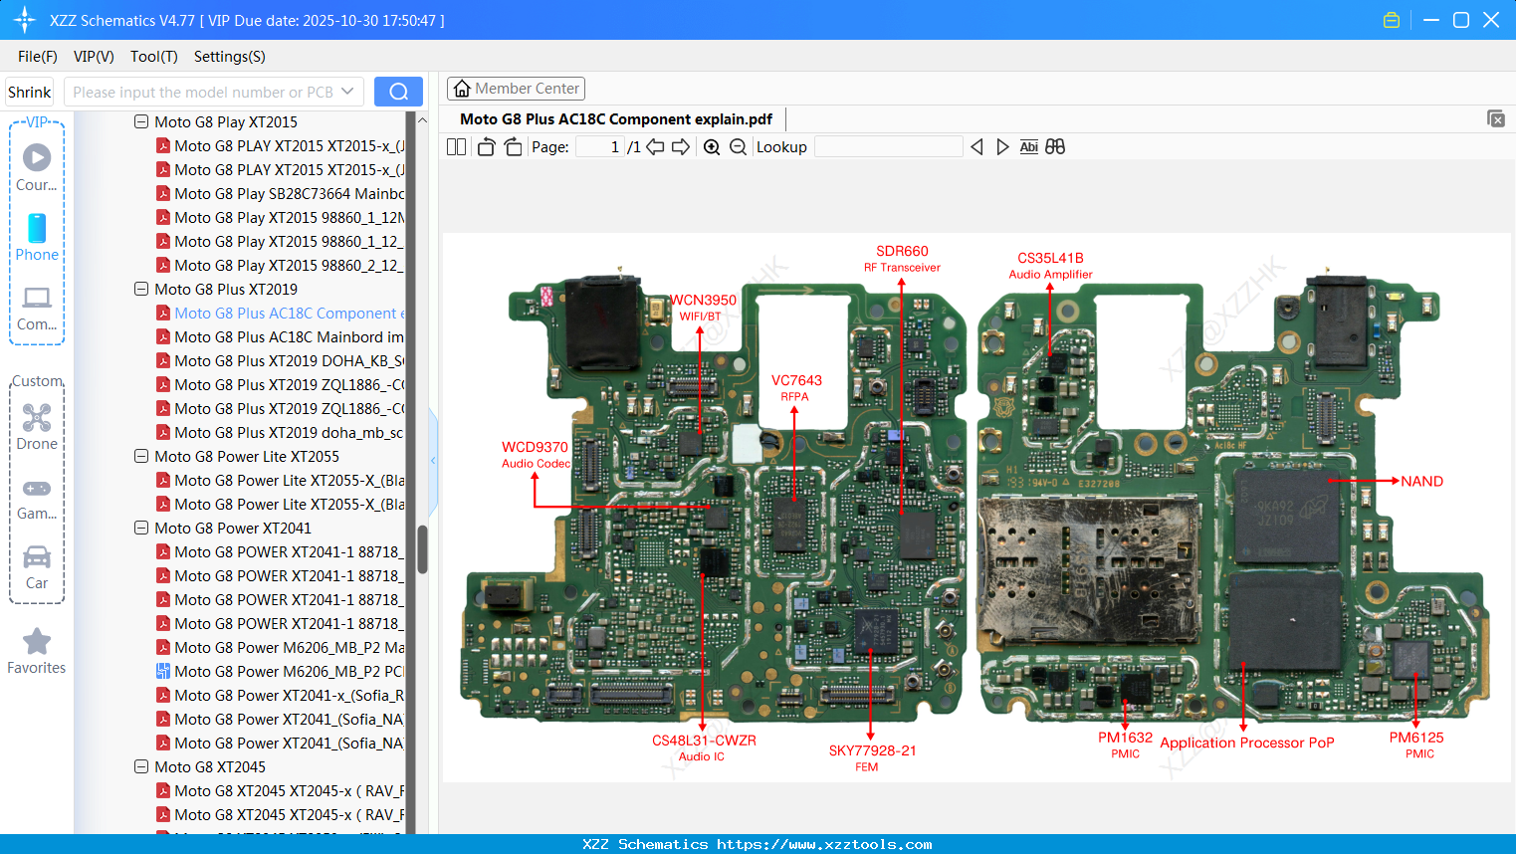Click the Lookup search input field
This screenshot has width=1516, height=854.
(x=886, y=146)
